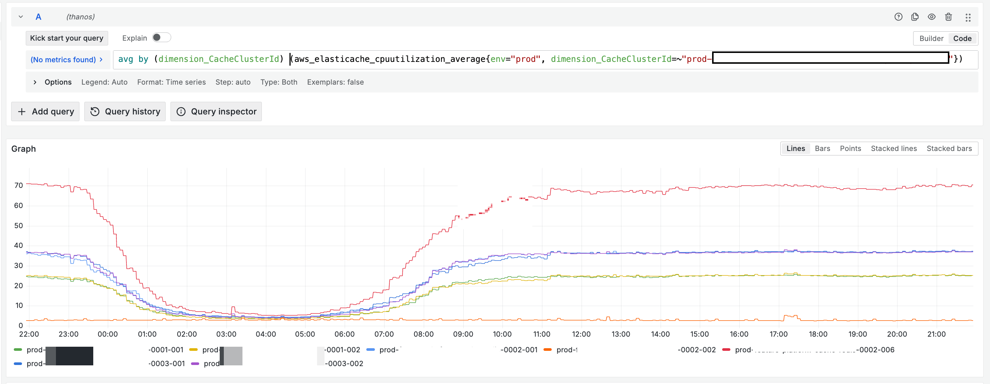Screen dimensions: 990x384
Task: Open Query history
Action: click(125, 111)
